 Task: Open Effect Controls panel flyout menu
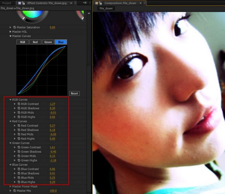(x=85, y=3)
